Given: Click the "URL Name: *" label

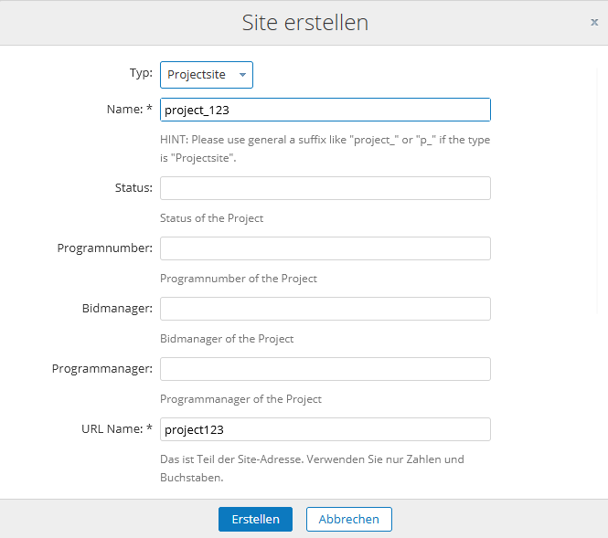Looking at the screenshot, I should coord(117,428).
